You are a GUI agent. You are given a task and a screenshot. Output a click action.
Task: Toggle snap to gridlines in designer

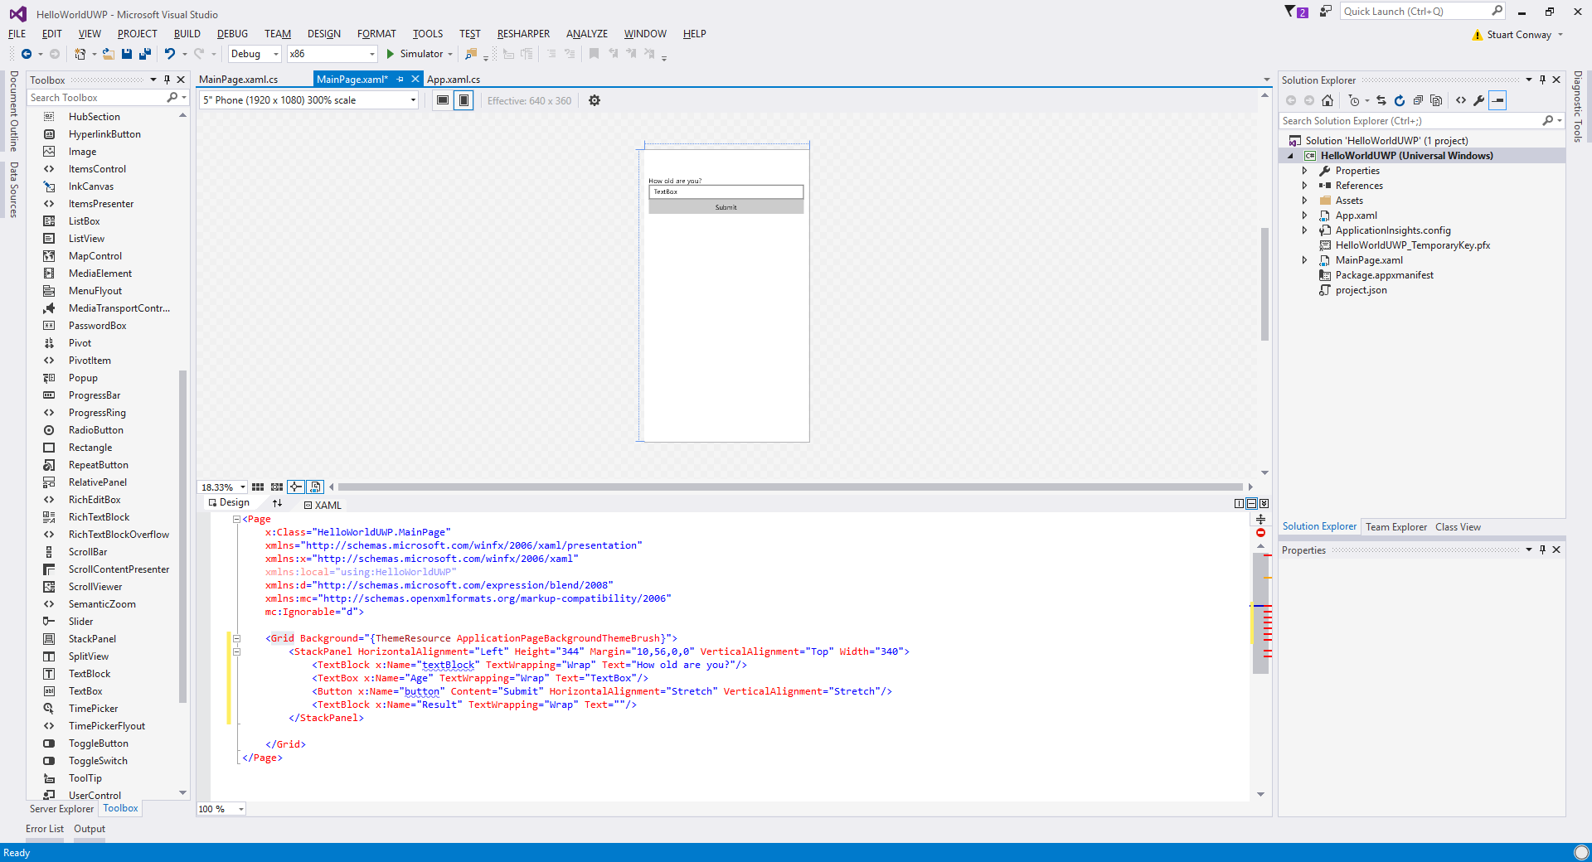point(277,487)
